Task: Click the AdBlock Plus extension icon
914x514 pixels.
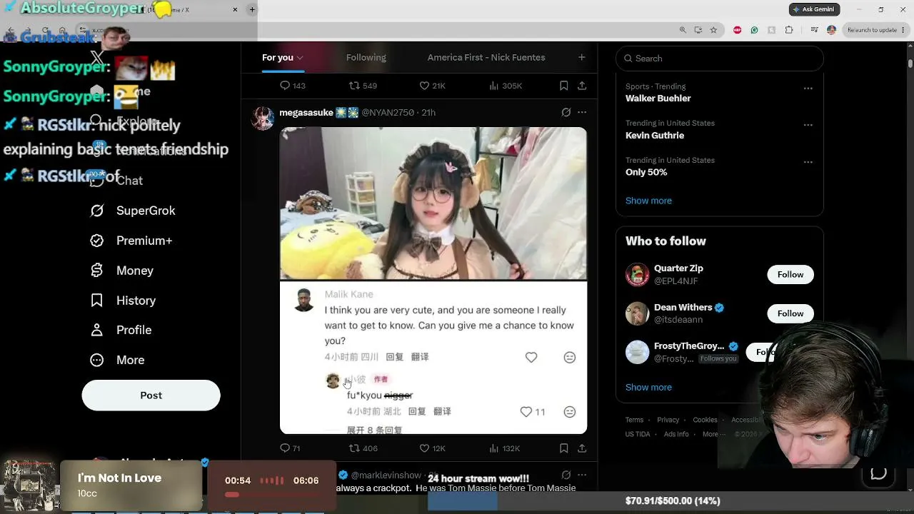Action: tap(738, 30)
